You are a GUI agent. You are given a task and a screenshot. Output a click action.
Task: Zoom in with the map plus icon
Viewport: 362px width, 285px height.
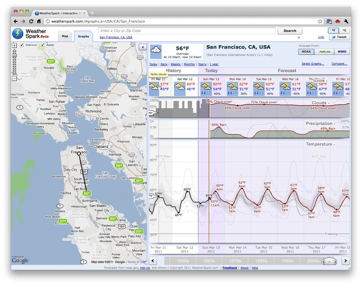coord(14,45)
